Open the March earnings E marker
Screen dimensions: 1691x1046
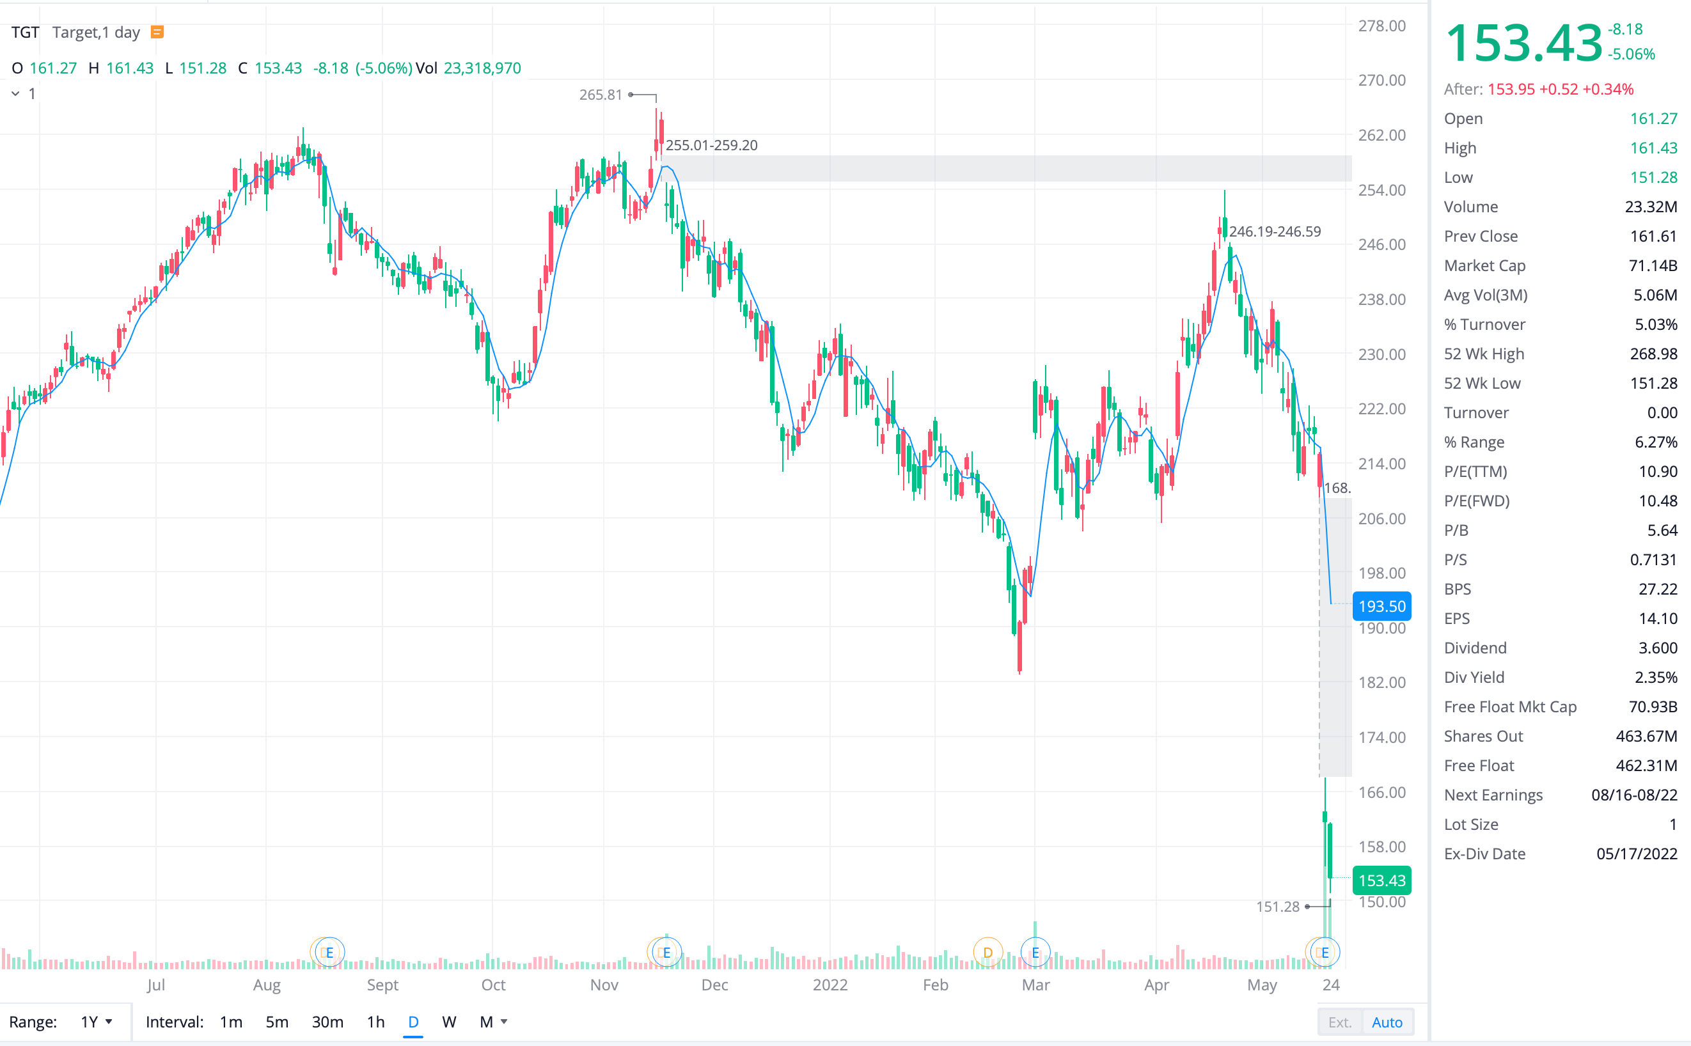(x=1035, y=953)
